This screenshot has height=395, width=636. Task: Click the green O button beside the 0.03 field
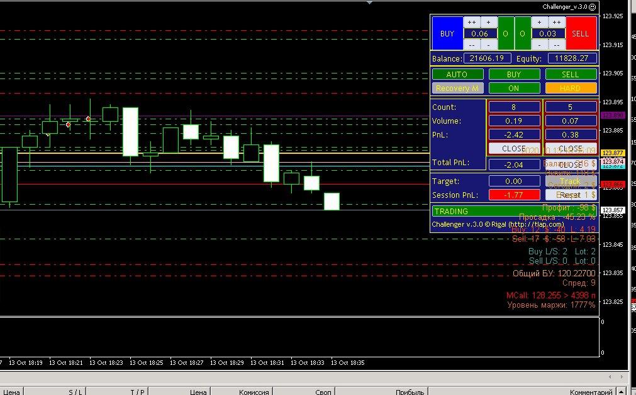522,33
